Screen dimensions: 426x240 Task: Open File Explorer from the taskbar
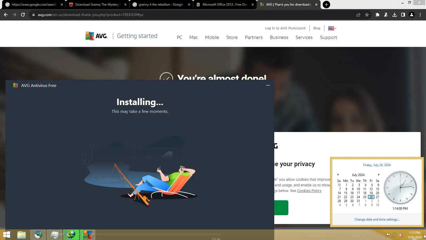[22, 235]
